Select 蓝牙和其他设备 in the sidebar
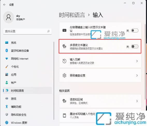 27,51
